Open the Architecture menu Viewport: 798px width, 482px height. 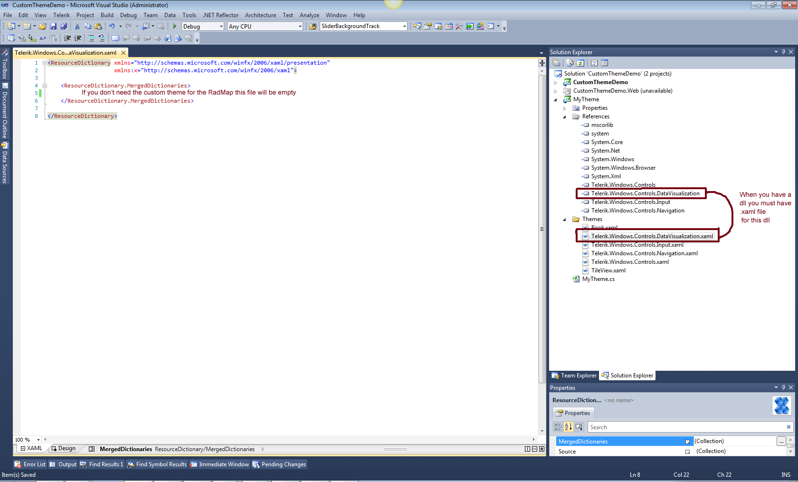click(260, 15)
